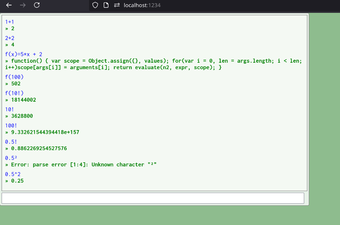Select the input line "0.5!"
340x225 pixels.
tap(11, 142)
